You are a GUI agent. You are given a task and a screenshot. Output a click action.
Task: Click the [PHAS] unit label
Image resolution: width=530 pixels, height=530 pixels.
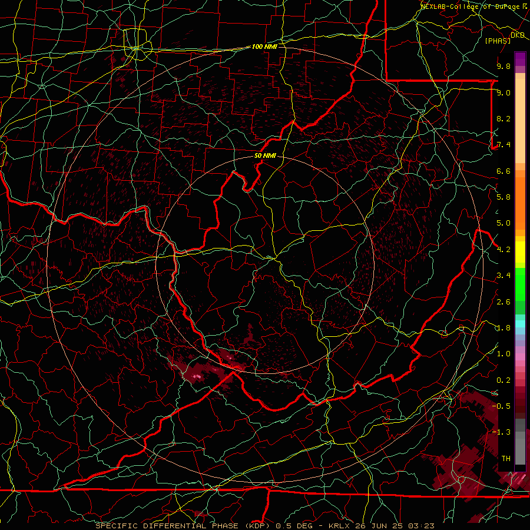pos(498,41)
